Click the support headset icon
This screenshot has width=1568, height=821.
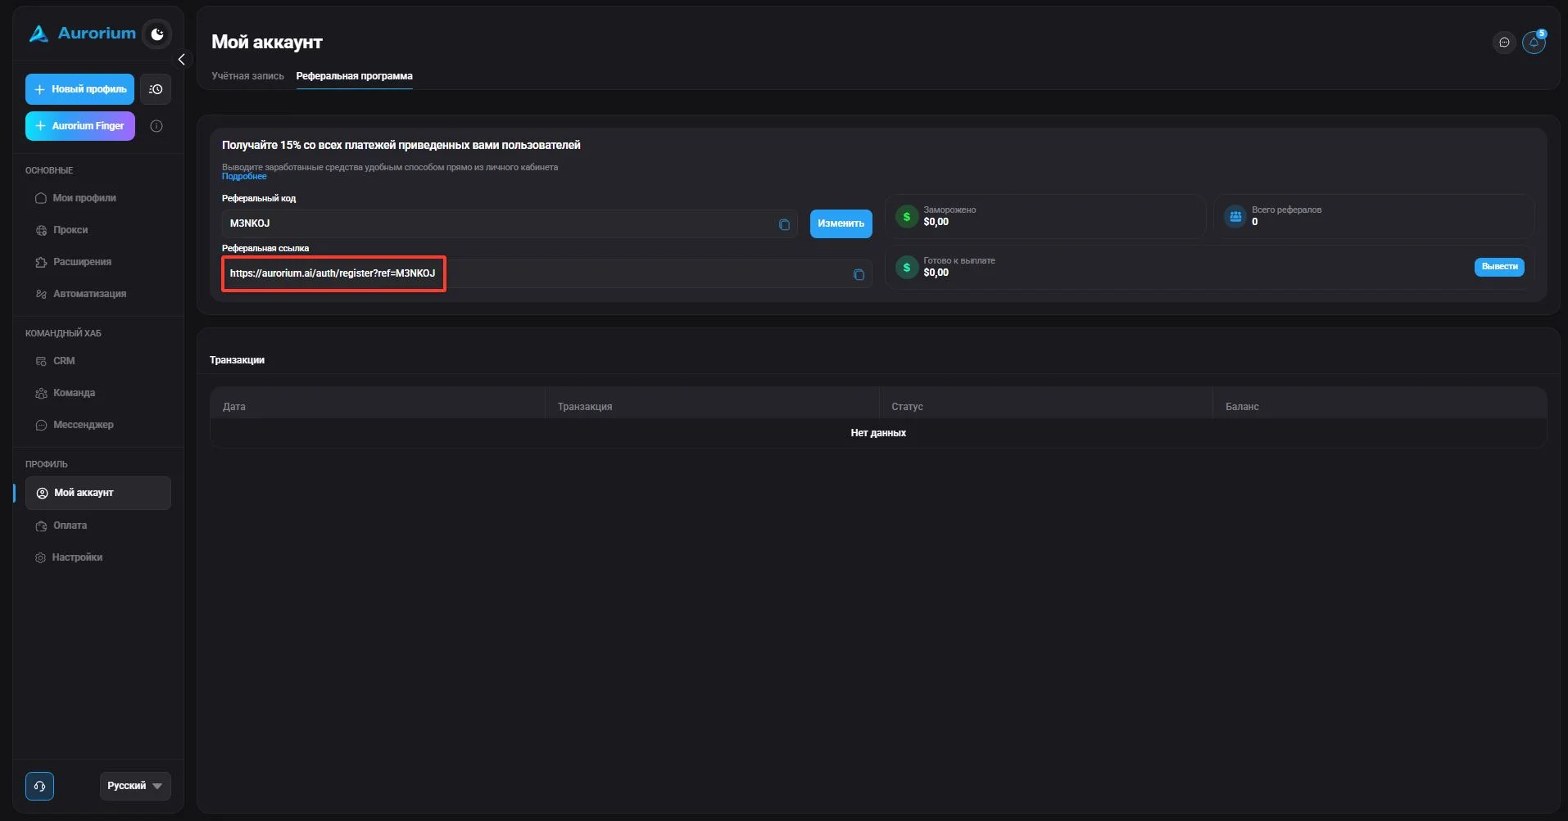39,786
